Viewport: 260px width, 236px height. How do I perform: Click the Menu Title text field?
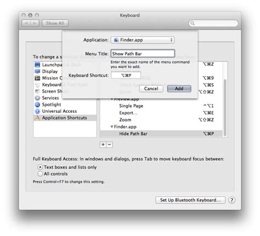pyautogui.click(x=143, y=54)
